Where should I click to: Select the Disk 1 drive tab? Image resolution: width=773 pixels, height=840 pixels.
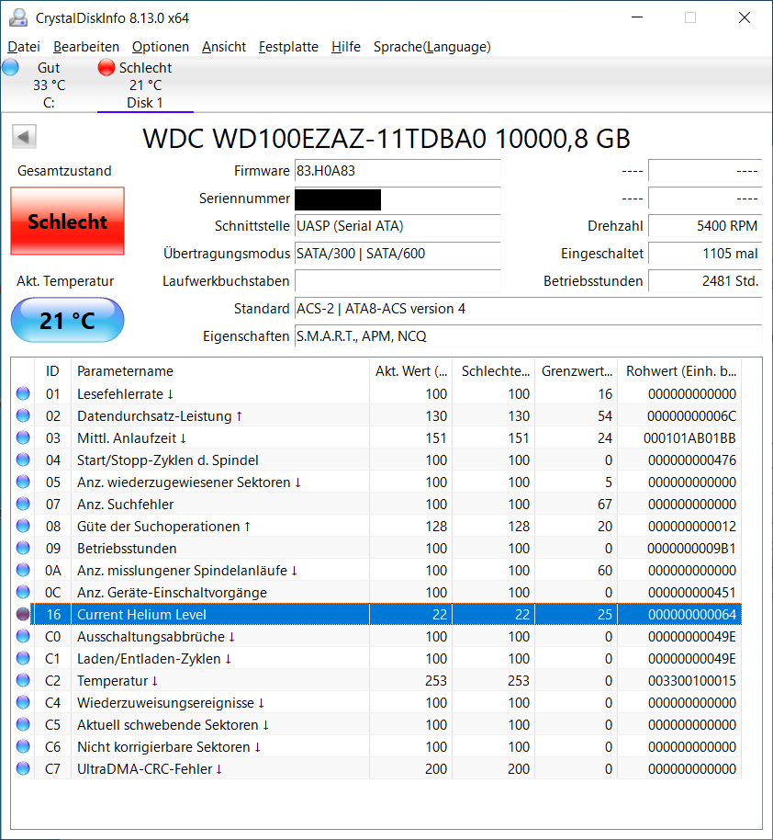(145, 85)
